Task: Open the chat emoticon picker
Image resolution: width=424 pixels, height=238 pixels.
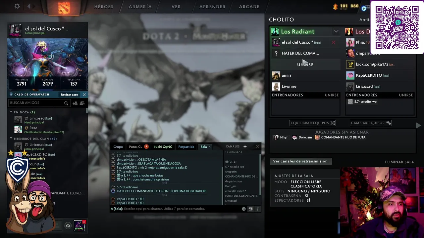Action: point(244,209)
